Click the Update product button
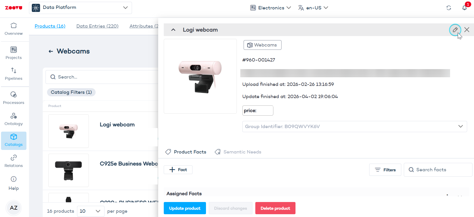The image size is (474, 217). click(x=185, y=208)
